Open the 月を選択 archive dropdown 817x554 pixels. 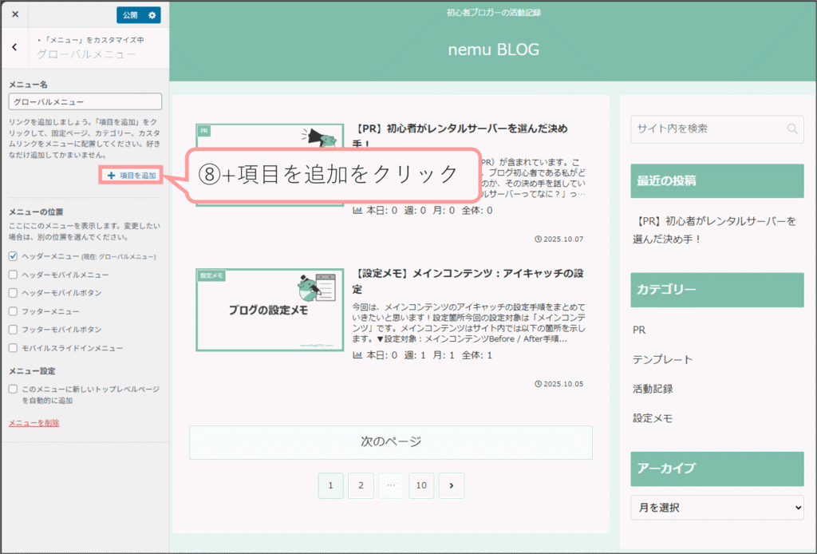pyautogui.click(x=716, y=508)
